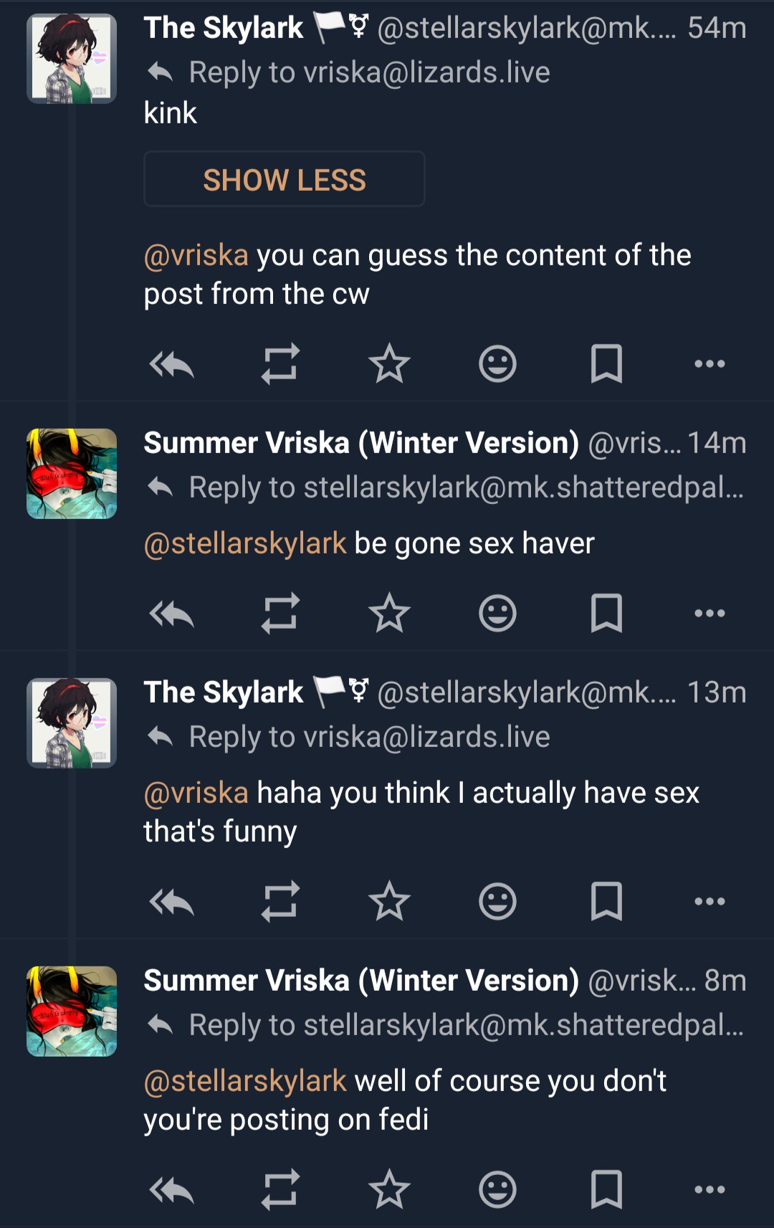
Task: Favorite Vriska's "be gone sex haver" post
Action: point(389,614)
